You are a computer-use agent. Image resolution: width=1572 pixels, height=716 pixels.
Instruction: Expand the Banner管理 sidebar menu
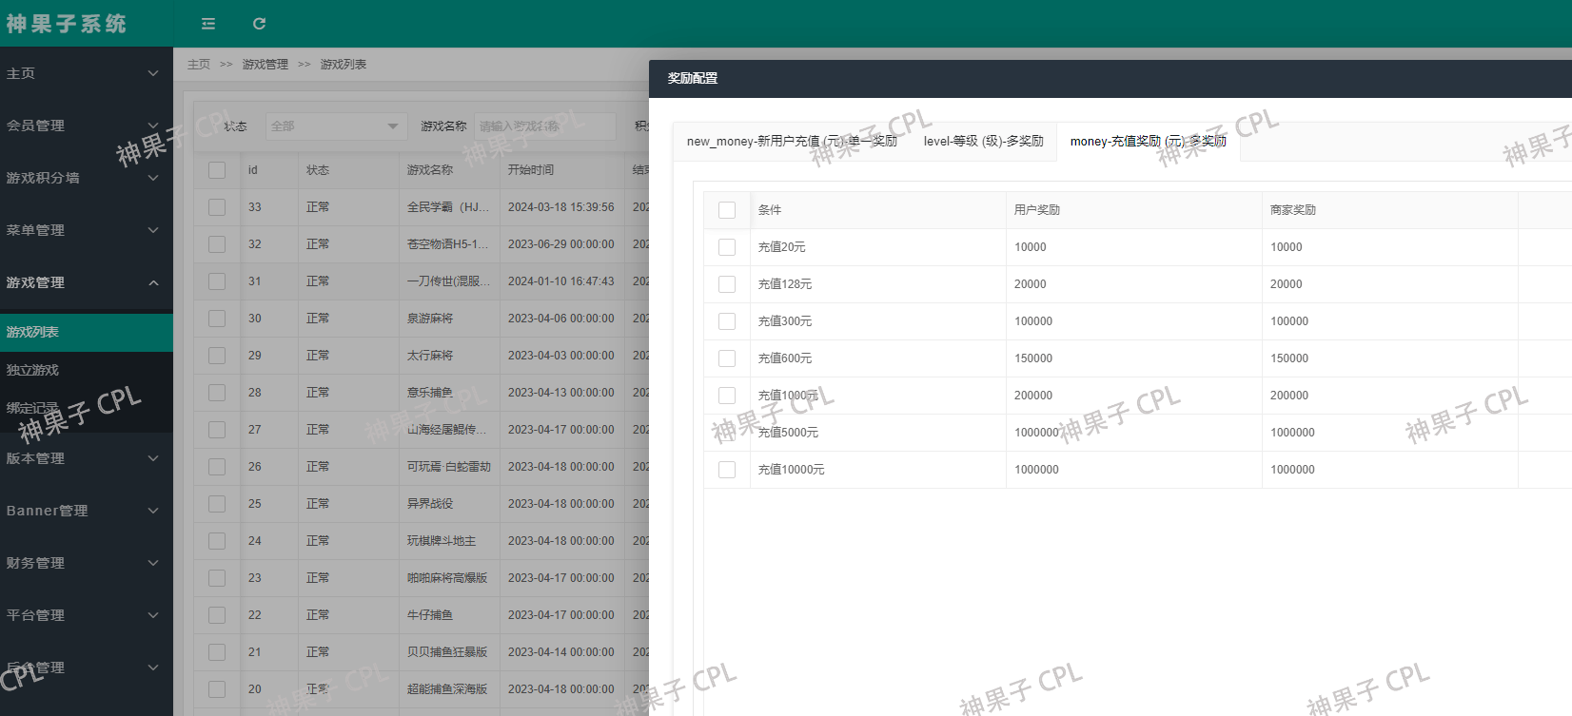coord(87,511)
